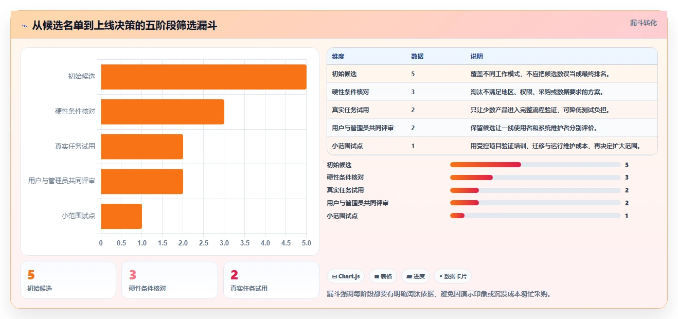678x319 pixels.
Task: Click the description starting with 覆盖不同工作模式
Action: pyautogui.click(x=540, y=74)
